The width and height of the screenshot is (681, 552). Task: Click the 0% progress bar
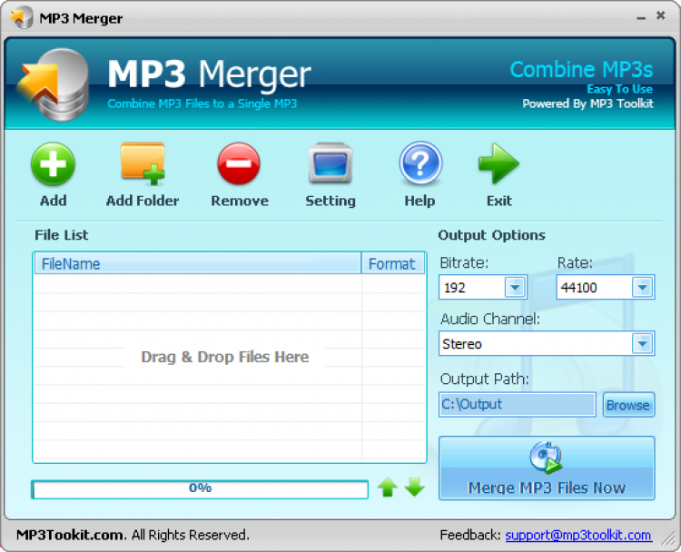200,489
